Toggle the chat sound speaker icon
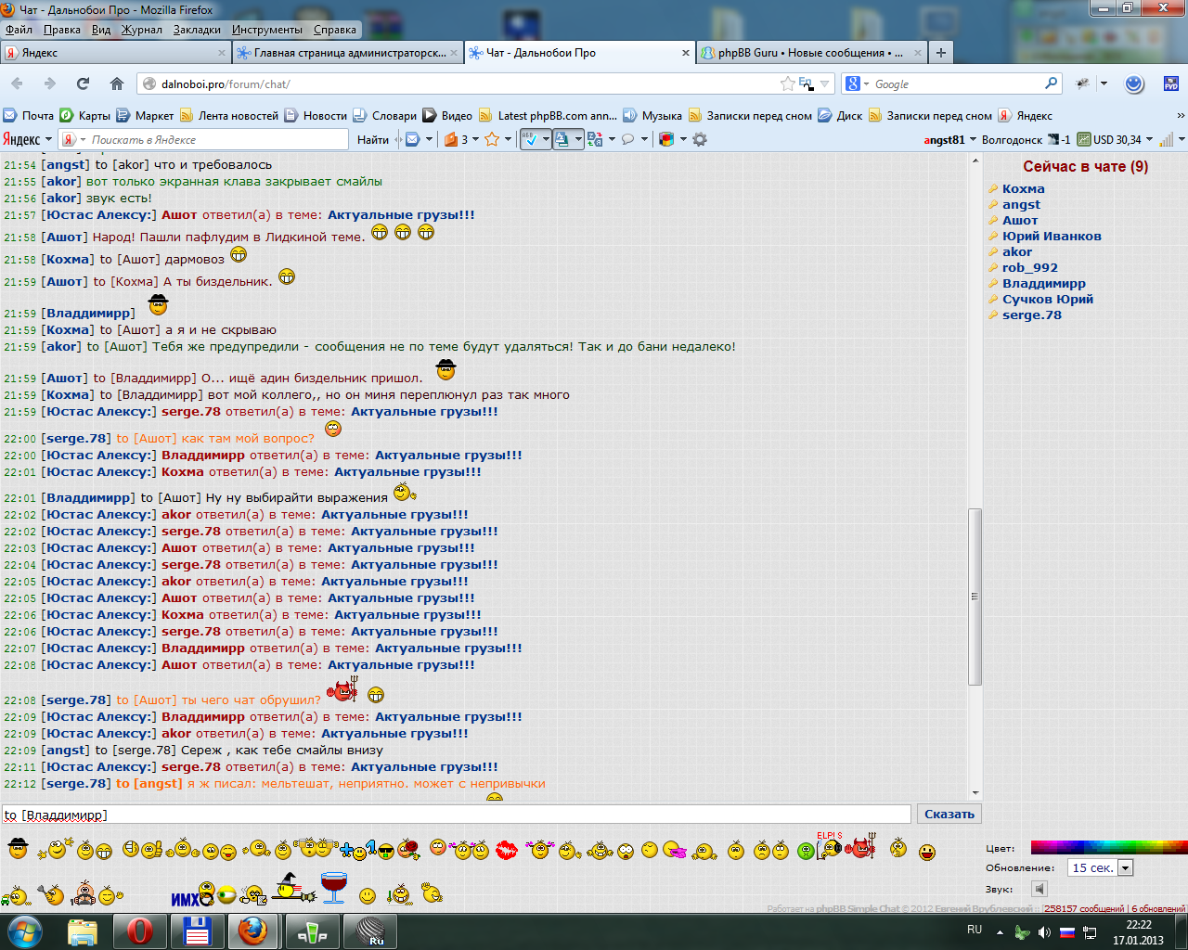The height and width of the screenshot is (950, 1188). (1039, 889)
